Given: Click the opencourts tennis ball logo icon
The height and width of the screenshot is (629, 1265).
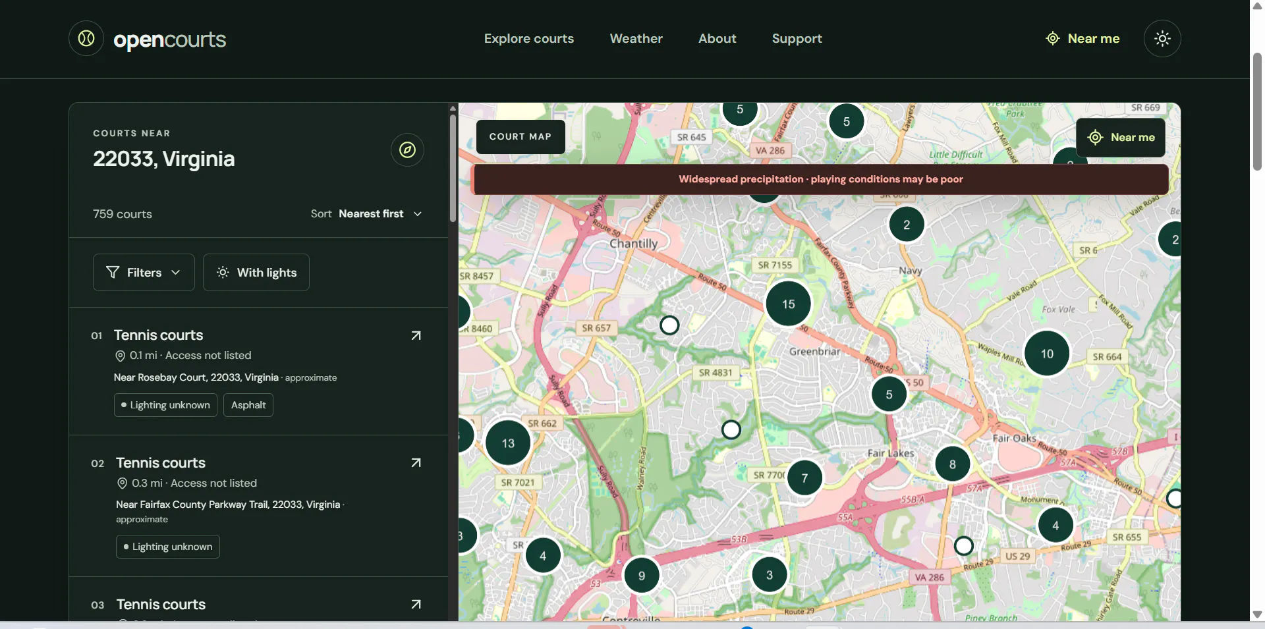Looking at the screenshot, I should click(86, 38).
